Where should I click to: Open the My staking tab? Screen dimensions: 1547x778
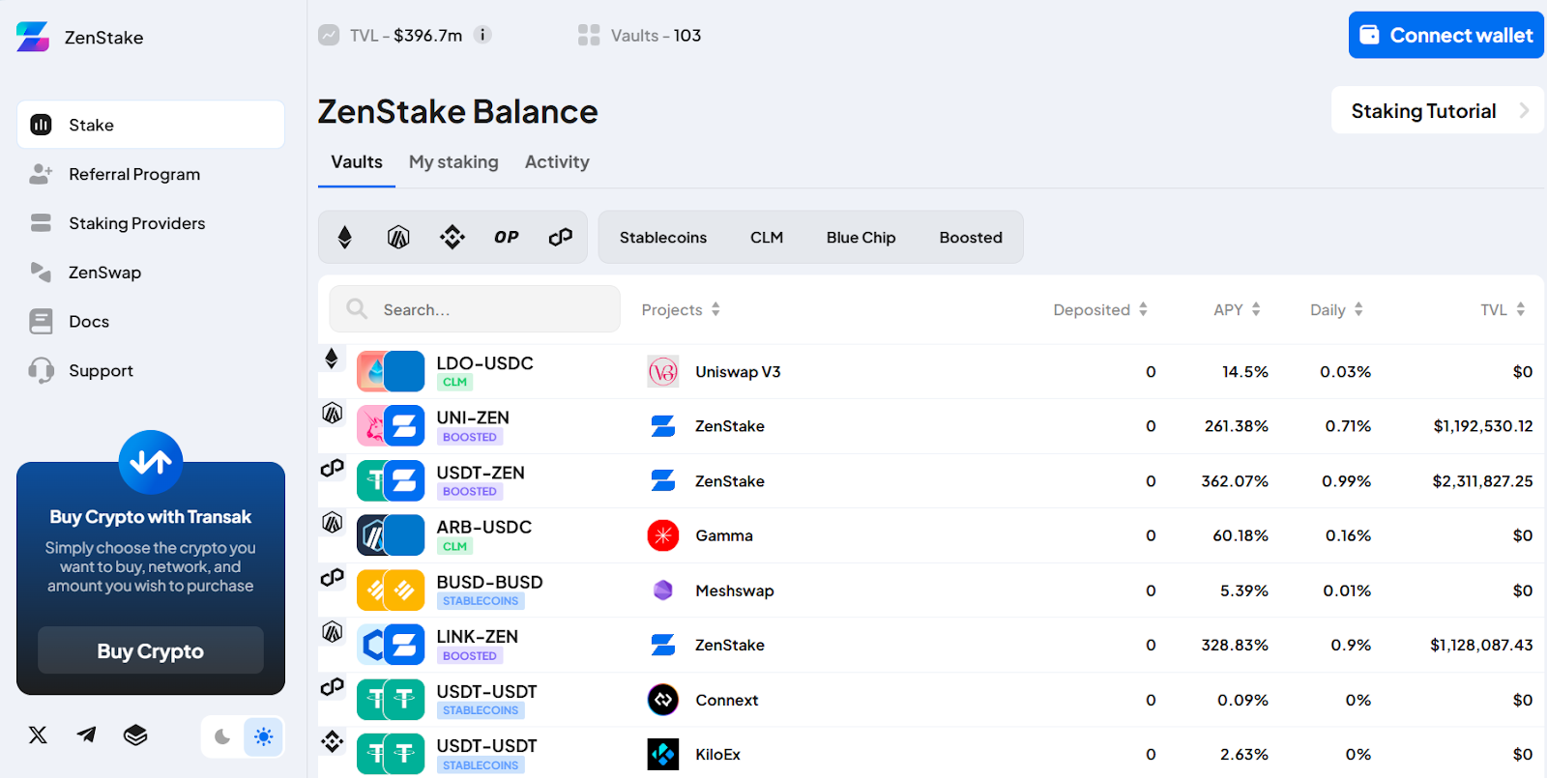pos(453,162)
